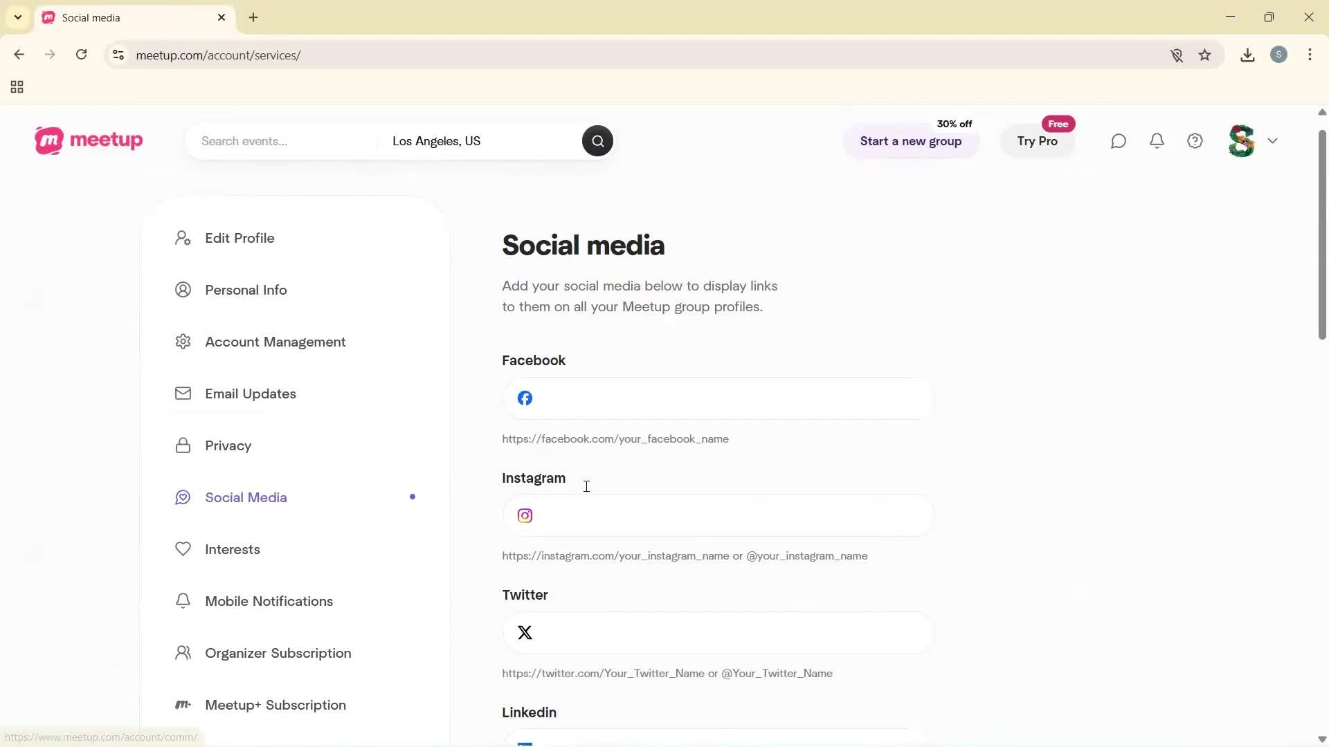Click the Instagram icon inside the Instagram field
Screen dimensions: 1329x747
[x=525, y=515]
